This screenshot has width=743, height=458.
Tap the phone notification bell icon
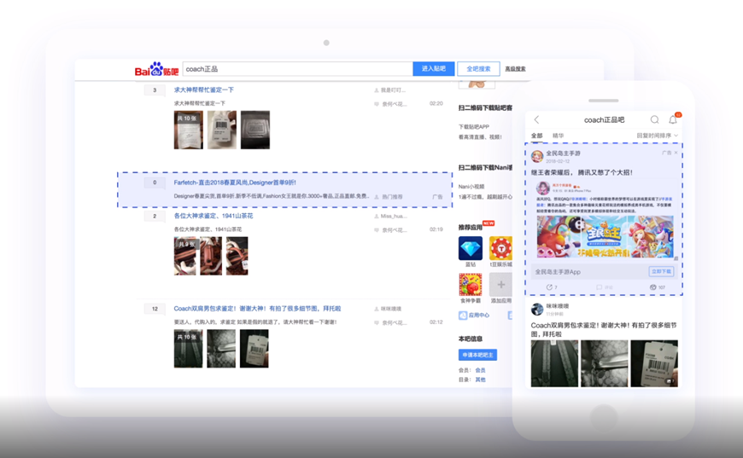(x=673, y=119)
